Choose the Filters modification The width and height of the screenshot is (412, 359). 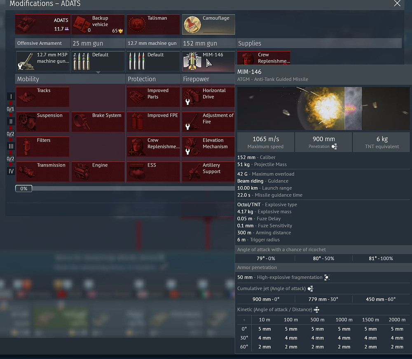(42, 147)
